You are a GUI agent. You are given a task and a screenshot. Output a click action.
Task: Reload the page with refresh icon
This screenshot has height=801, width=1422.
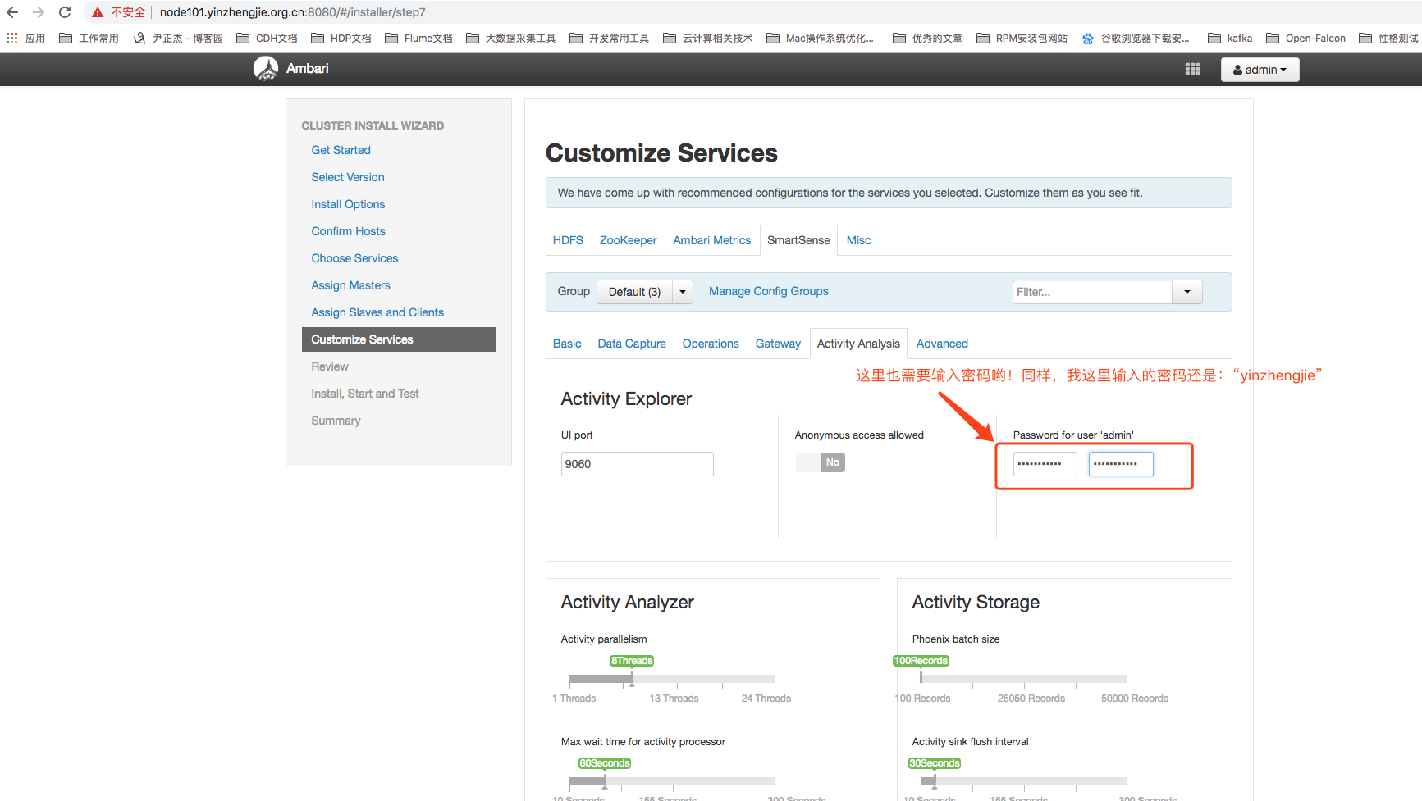click(x=65, y=12)
